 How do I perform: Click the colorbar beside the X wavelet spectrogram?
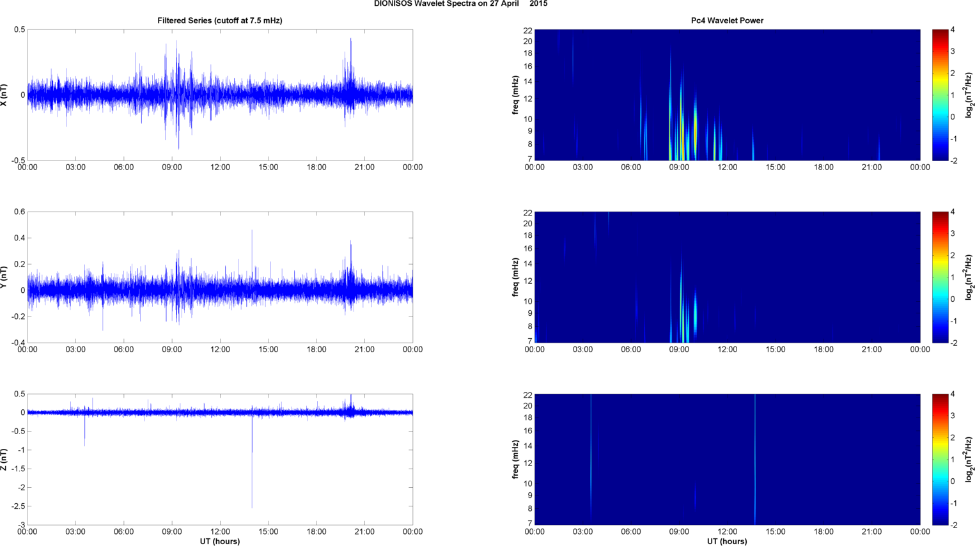[940, 95]
